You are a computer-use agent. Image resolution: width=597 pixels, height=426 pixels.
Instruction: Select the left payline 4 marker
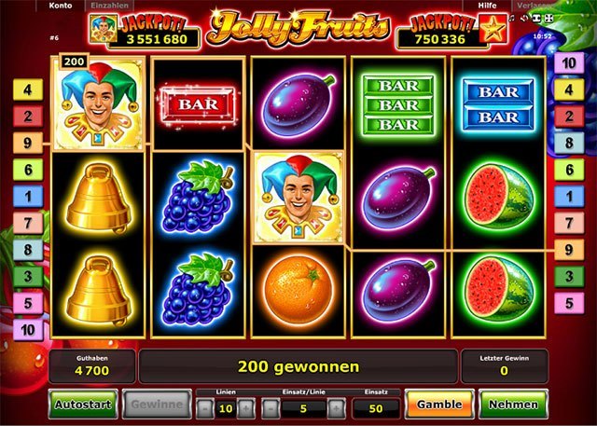tap(28, 89)
